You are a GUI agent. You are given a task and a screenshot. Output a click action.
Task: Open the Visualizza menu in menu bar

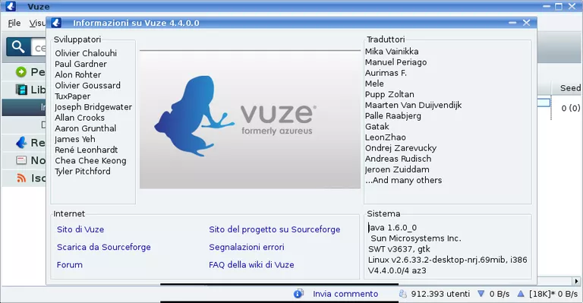click(x=37, y=23)
